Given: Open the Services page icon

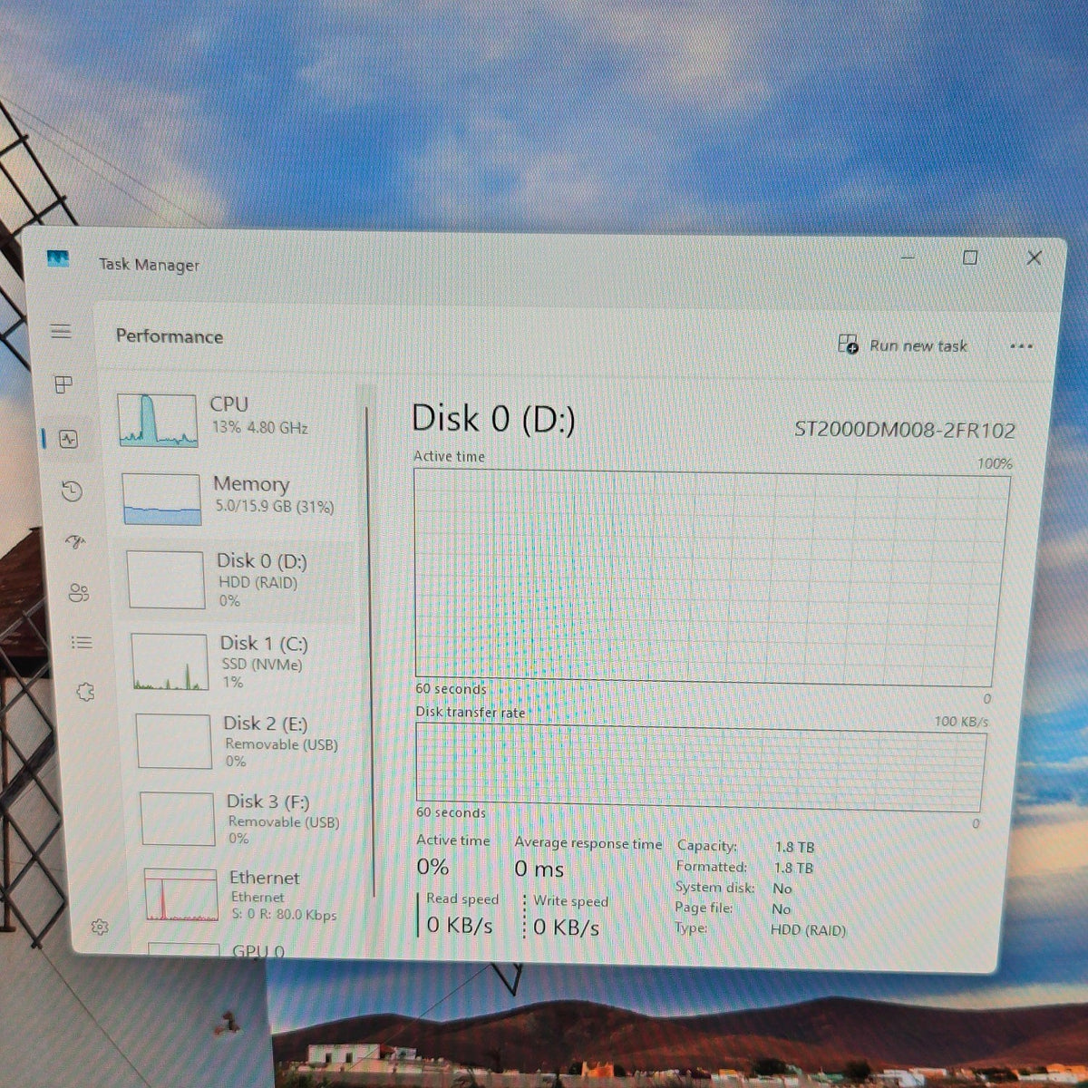Looking at the screenshot, I should (85, 693).
